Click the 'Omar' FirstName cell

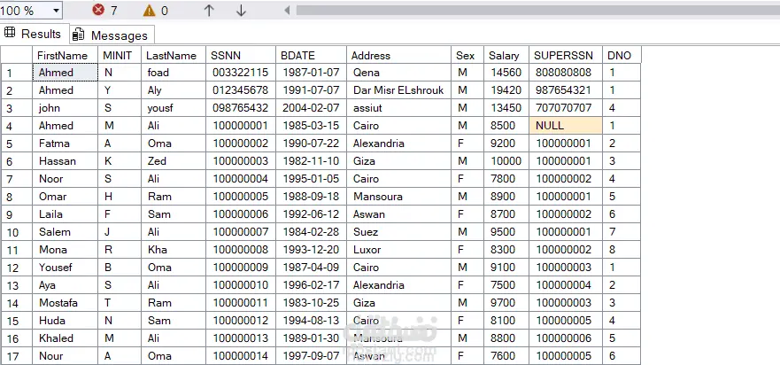[x=66, y=196]
